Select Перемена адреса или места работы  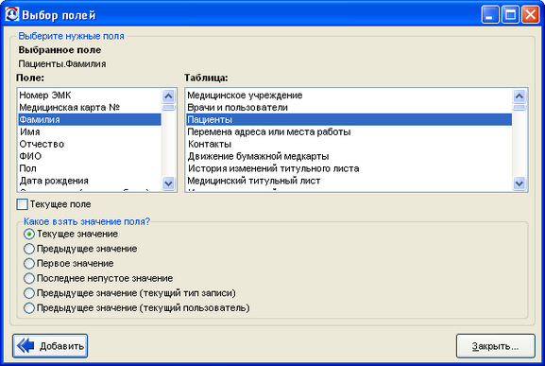click(x=349, y=131)
